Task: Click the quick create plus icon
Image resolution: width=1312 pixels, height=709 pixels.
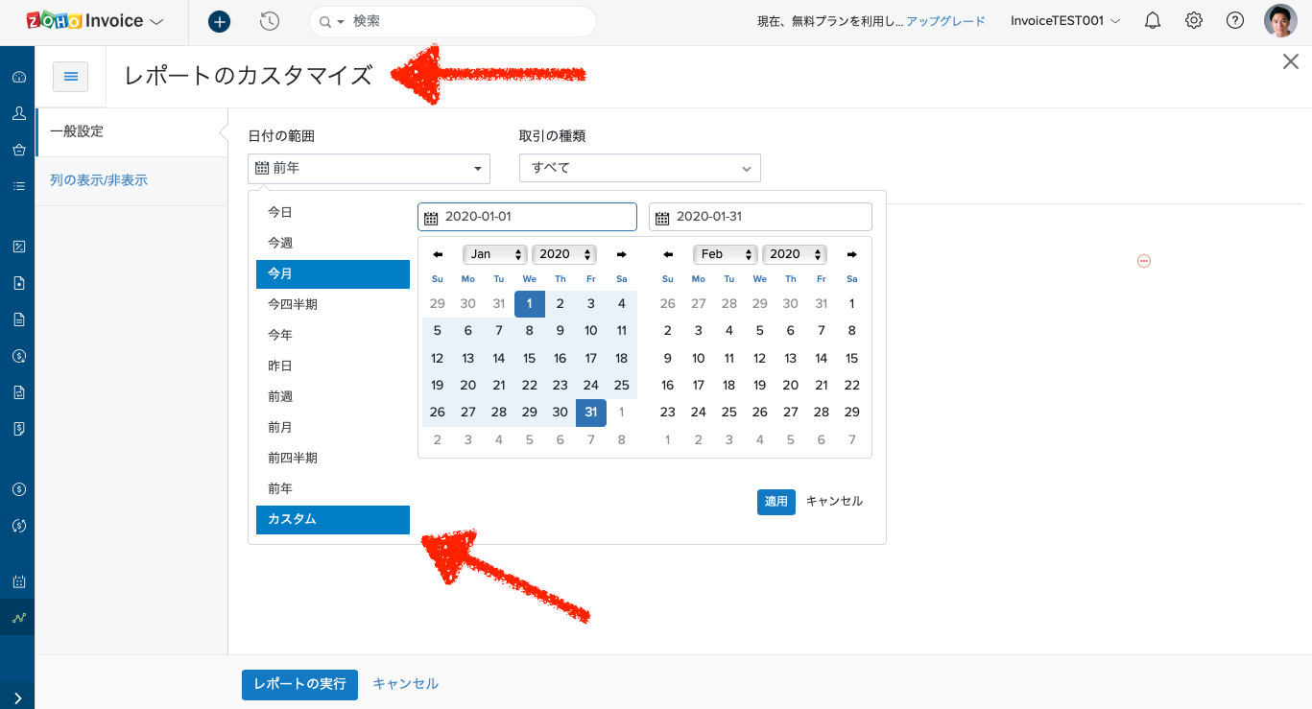Action: [x=219, y=21]
